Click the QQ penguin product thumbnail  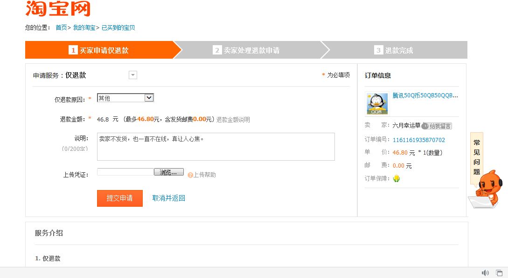pos(377,104)
